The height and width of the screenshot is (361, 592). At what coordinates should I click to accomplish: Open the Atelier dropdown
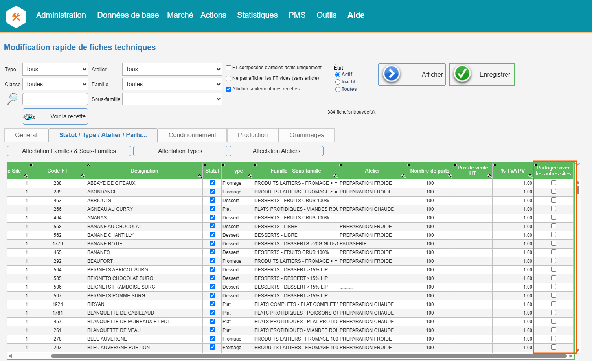(x=172, y=69)
